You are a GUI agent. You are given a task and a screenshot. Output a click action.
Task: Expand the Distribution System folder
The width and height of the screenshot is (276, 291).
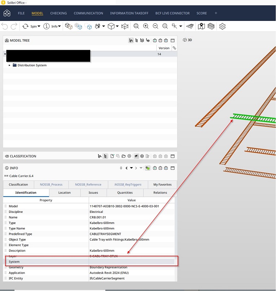coord(9,65)
